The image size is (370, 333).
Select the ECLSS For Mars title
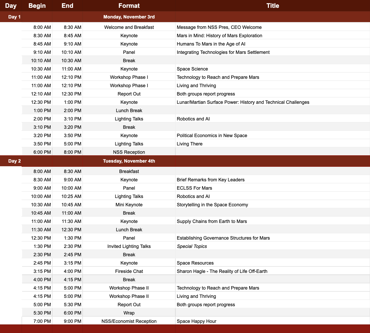click(194, 188)
